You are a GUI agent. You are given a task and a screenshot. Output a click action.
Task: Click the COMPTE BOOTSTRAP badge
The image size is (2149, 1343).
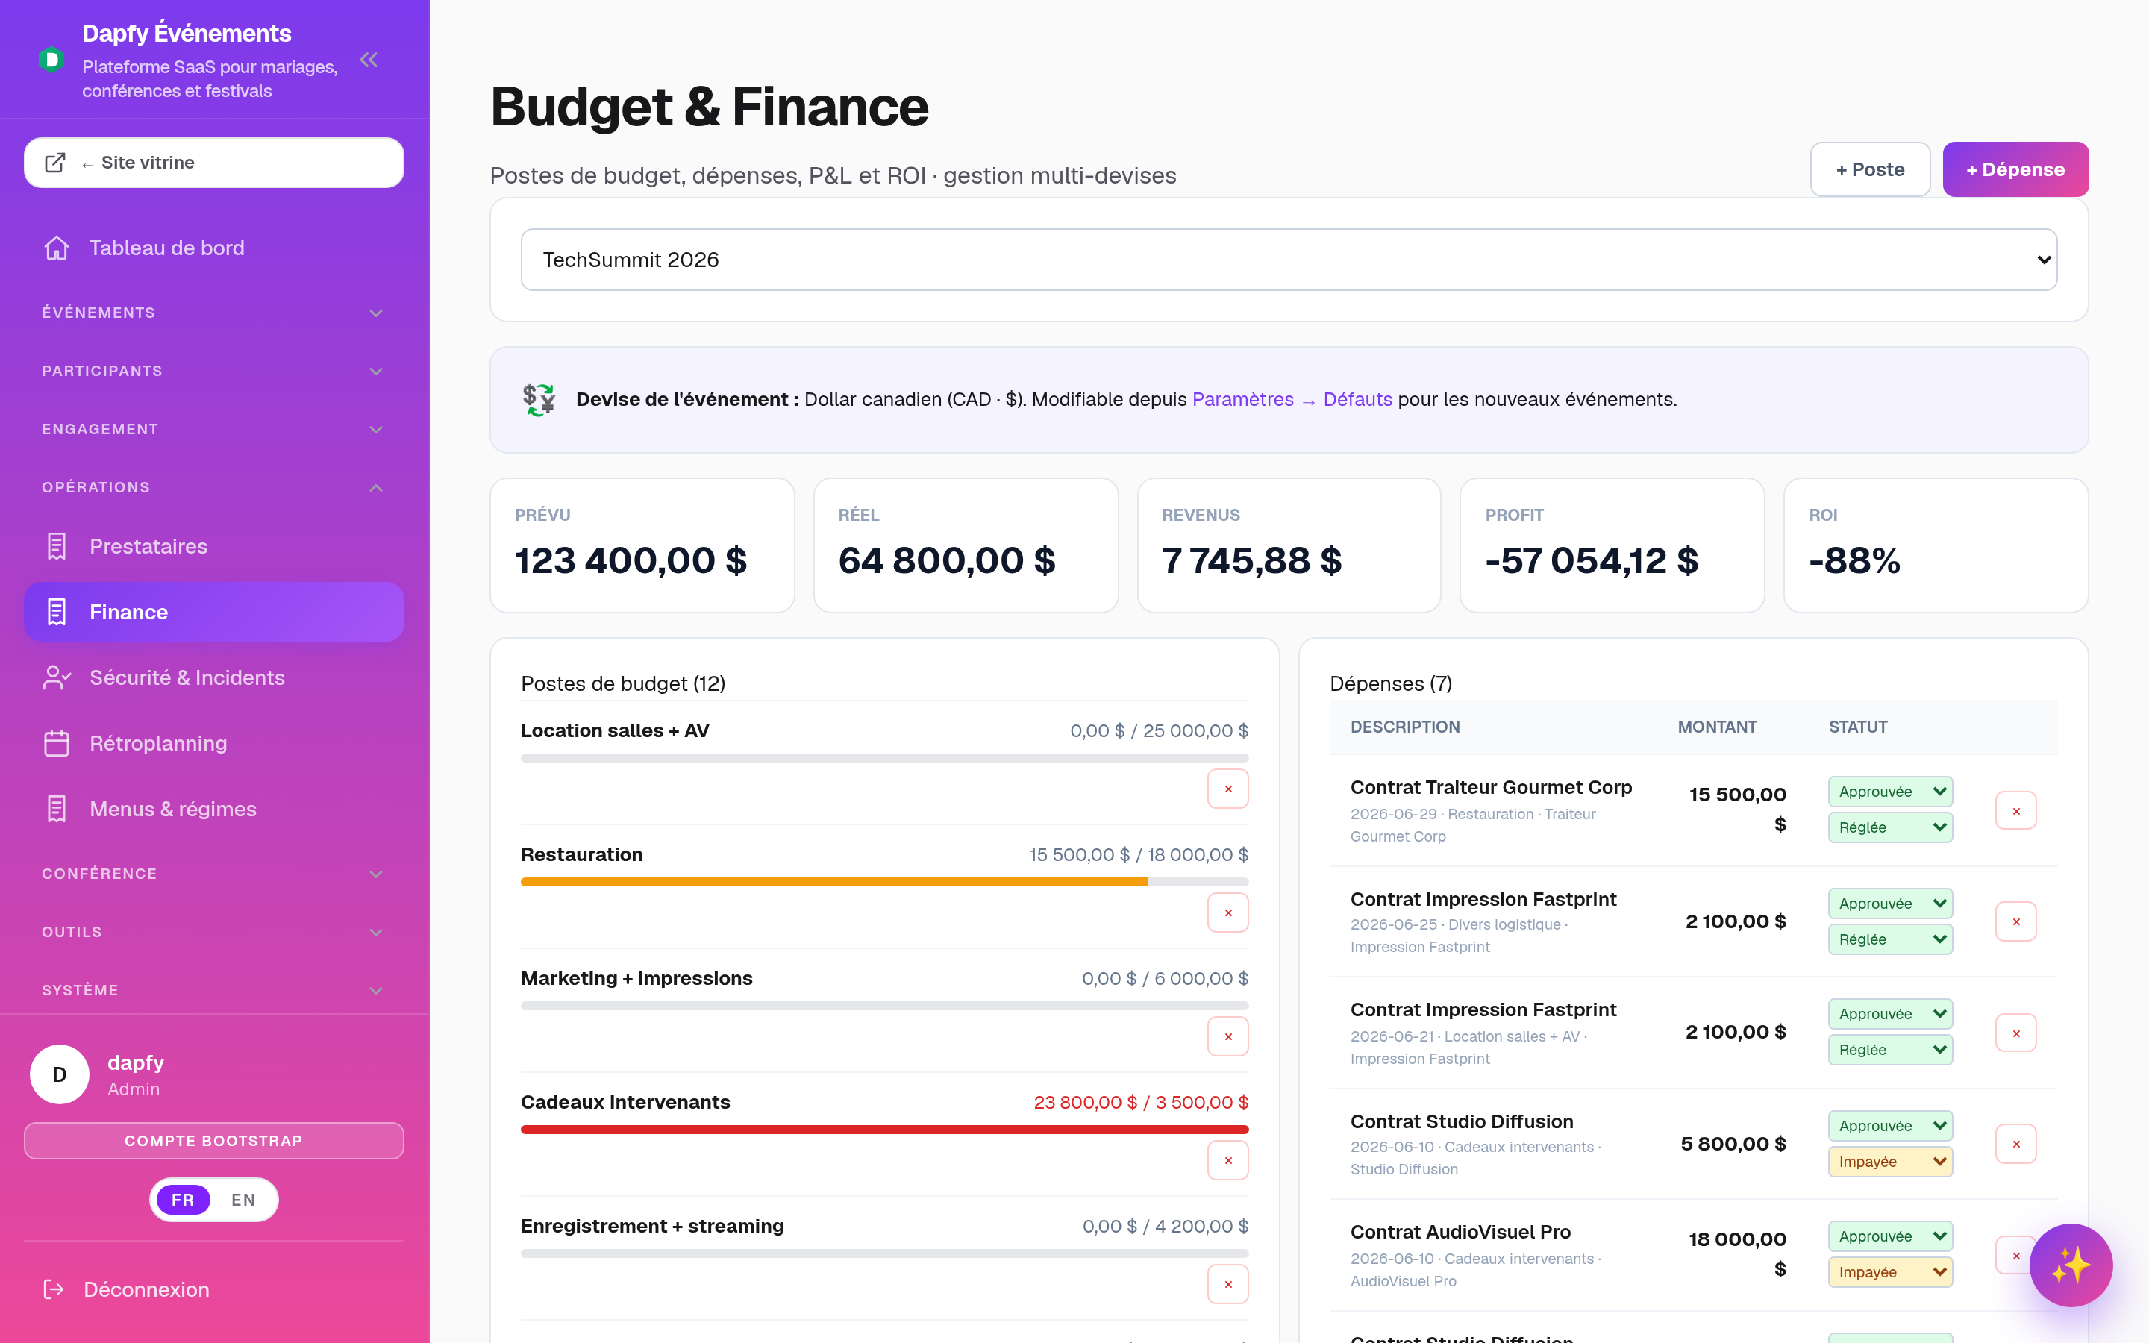214,1141
